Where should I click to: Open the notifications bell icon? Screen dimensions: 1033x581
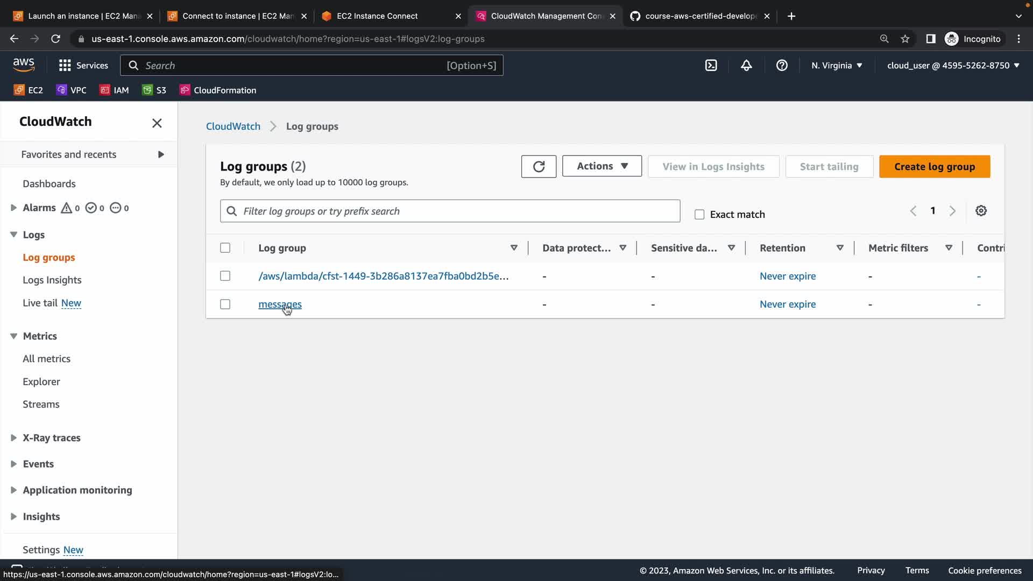(746, 66)
